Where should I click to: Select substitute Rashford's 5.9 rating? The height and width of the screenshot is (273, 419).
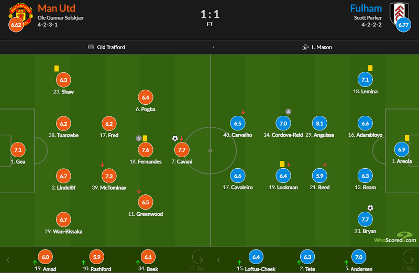tap(97, 257)
